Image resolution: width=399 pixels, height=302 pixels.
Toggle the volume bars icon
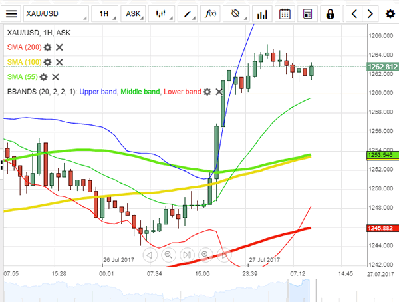(x=262, y=14)
